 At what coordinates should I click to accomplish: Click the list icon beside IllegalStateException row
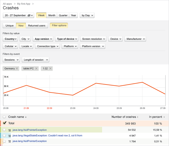[x=10, y=136]
